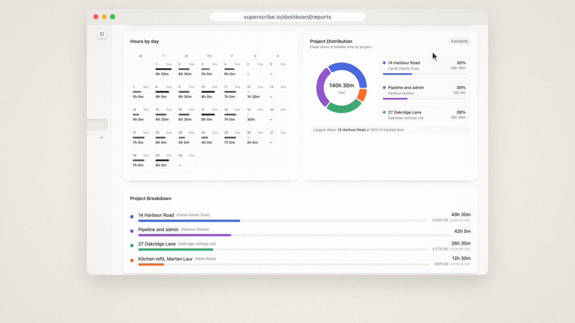Select the Pipeline and admin card in Project Distribution

point(425,92)
